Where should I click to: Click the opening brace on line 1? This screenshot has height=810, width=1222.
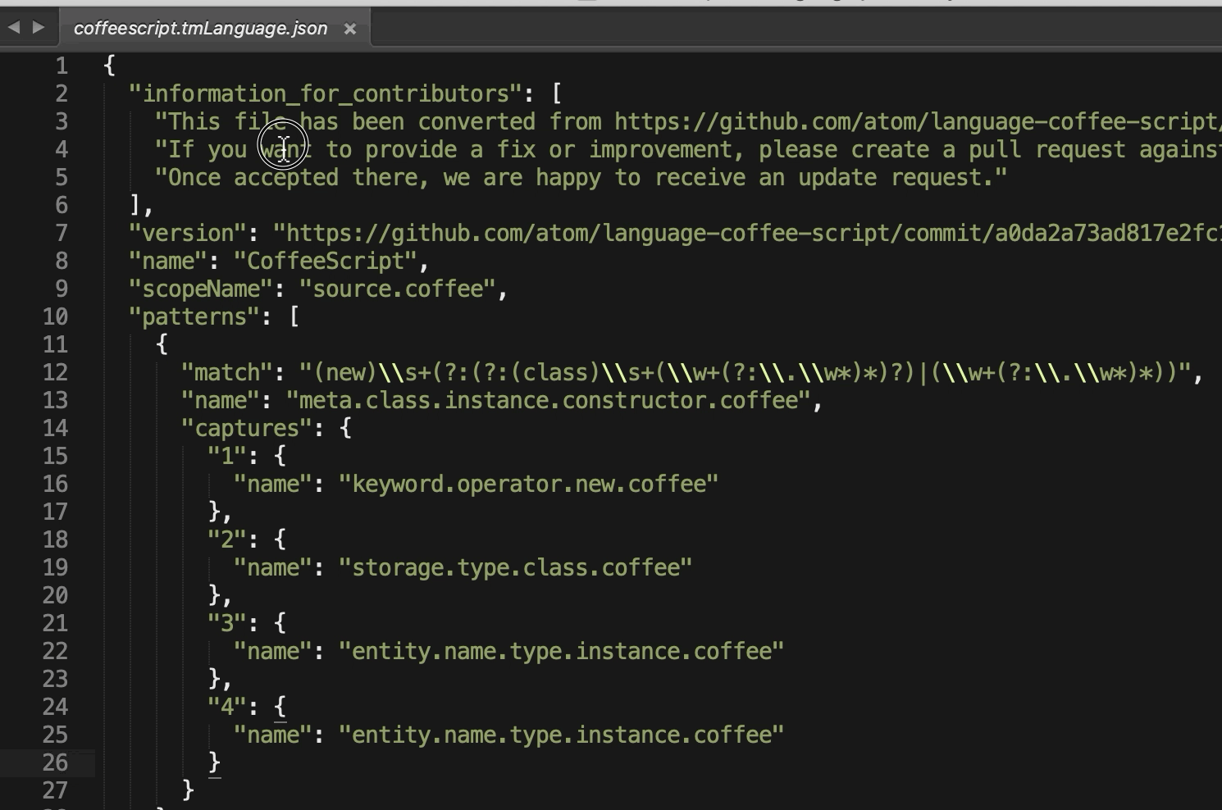(109, 66)
